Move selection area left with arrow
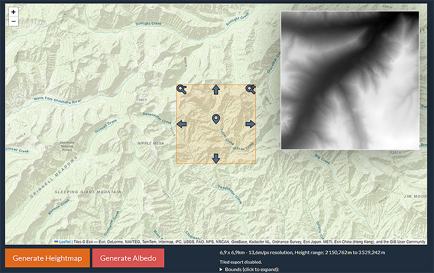The width and height of the screenshot is (434, 273). click(x=181, y=124)
